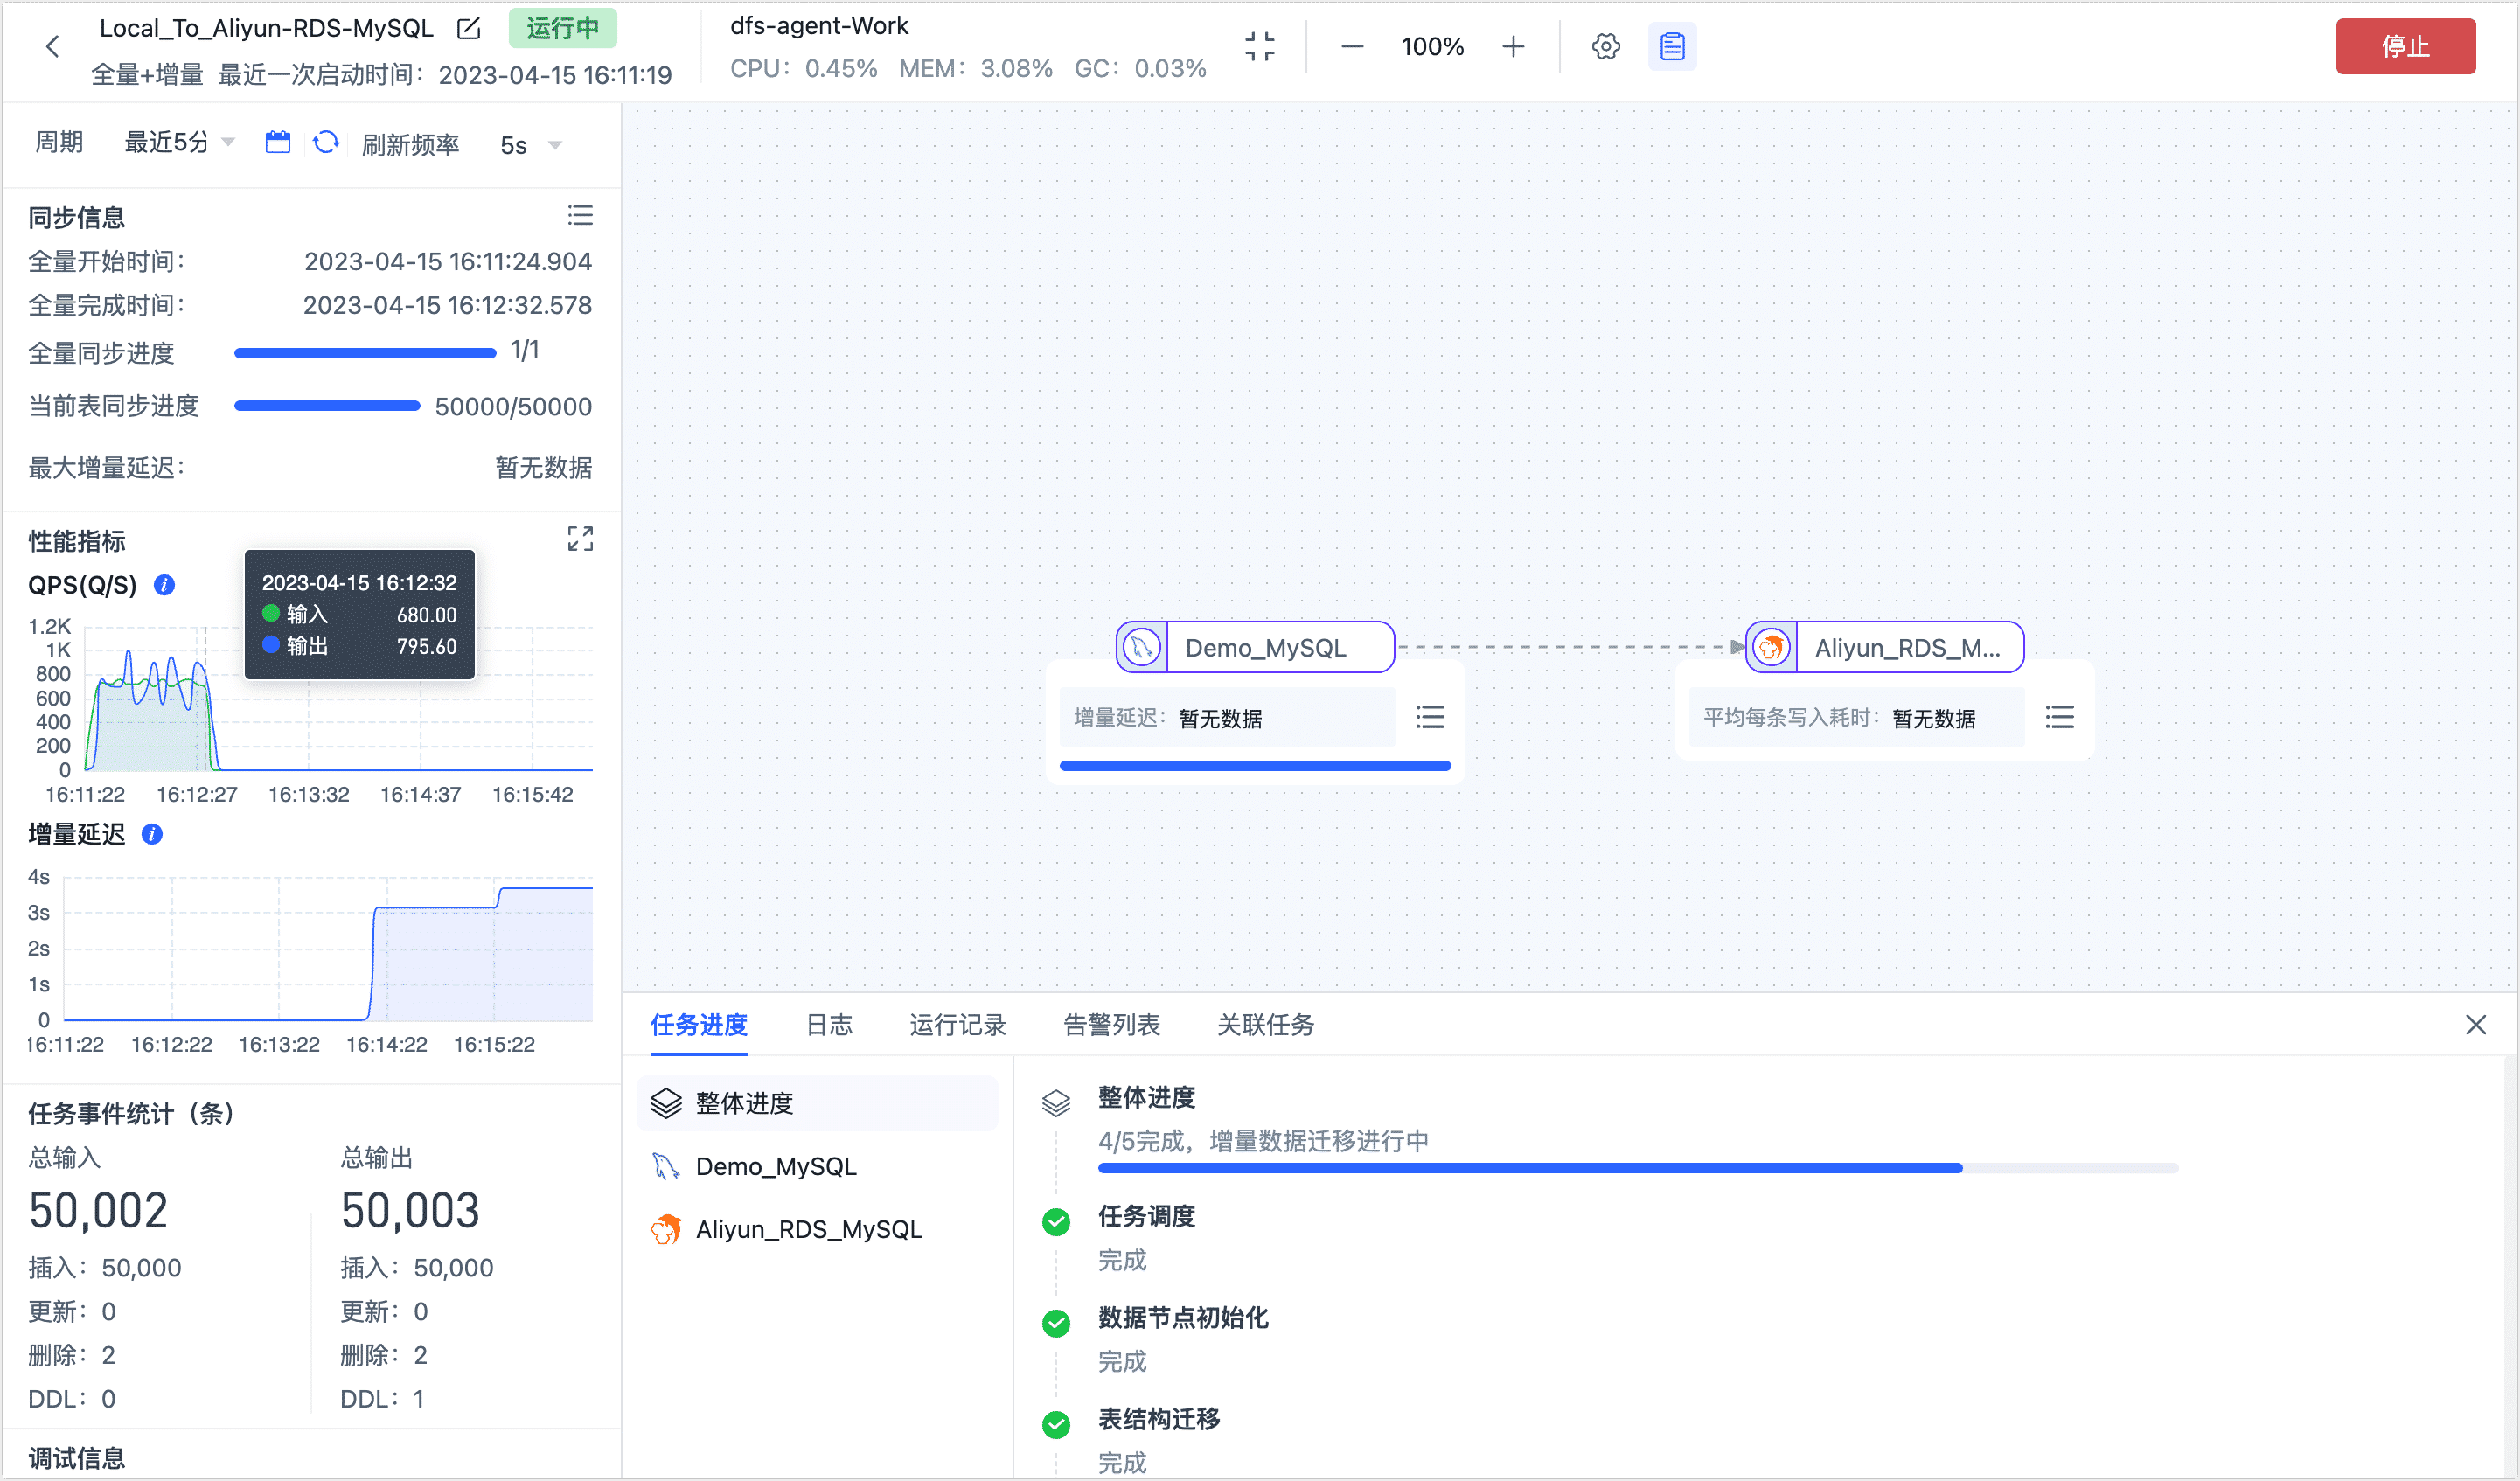Click the 全量同步进度 progress bar
The height and width of the screenshot is (1481, 2520).
pos(365,353)
